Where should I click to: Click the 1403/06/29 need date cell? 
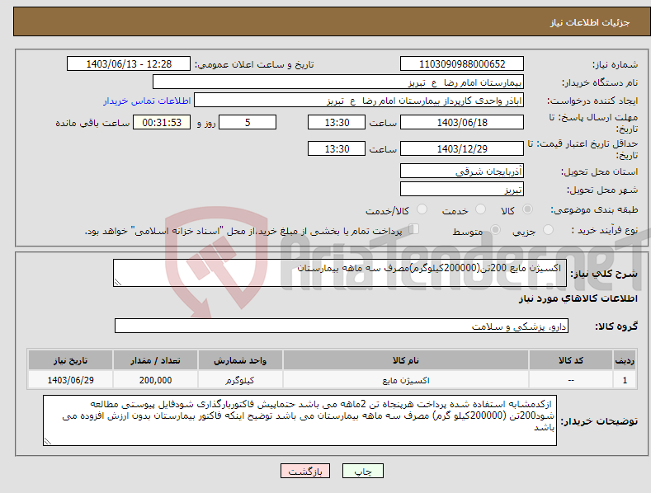(70, 380)
